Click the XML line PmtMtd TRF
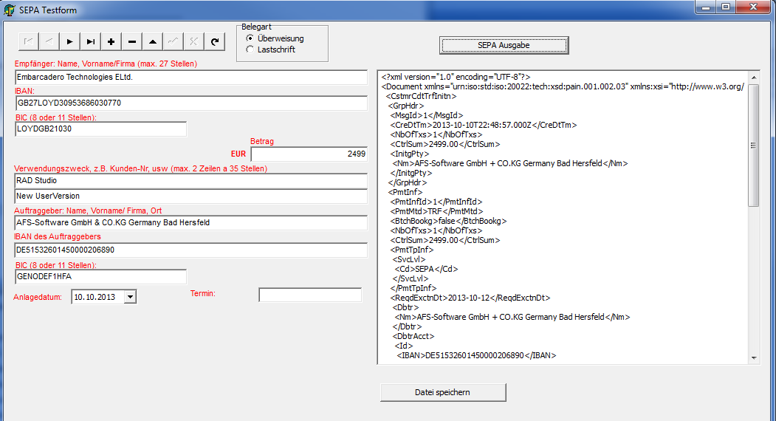The height and width of the screenshot is (421, 776). tap(436, 211)
